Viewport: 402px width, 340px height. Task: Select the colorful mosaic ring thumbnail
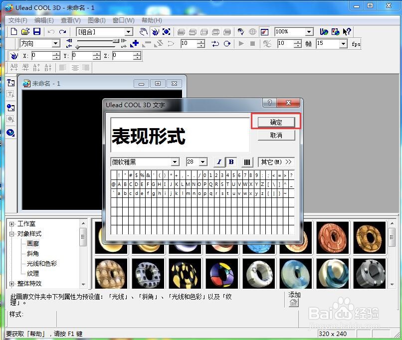[x=222, y=274]
